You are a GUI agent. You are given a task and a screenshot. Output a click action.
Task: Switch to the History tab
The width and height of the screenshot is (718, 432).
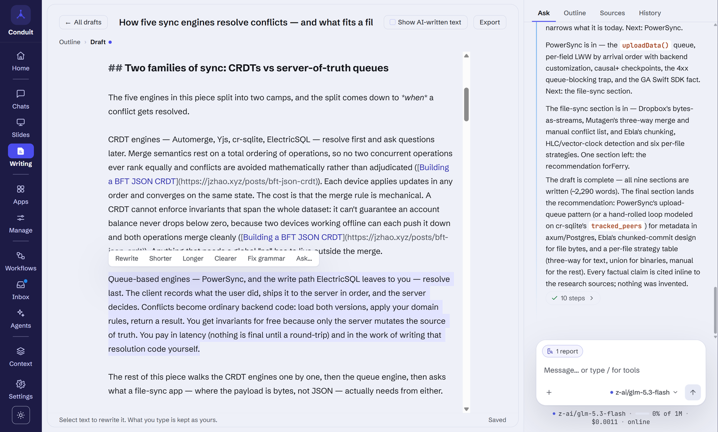coord(650,13)
